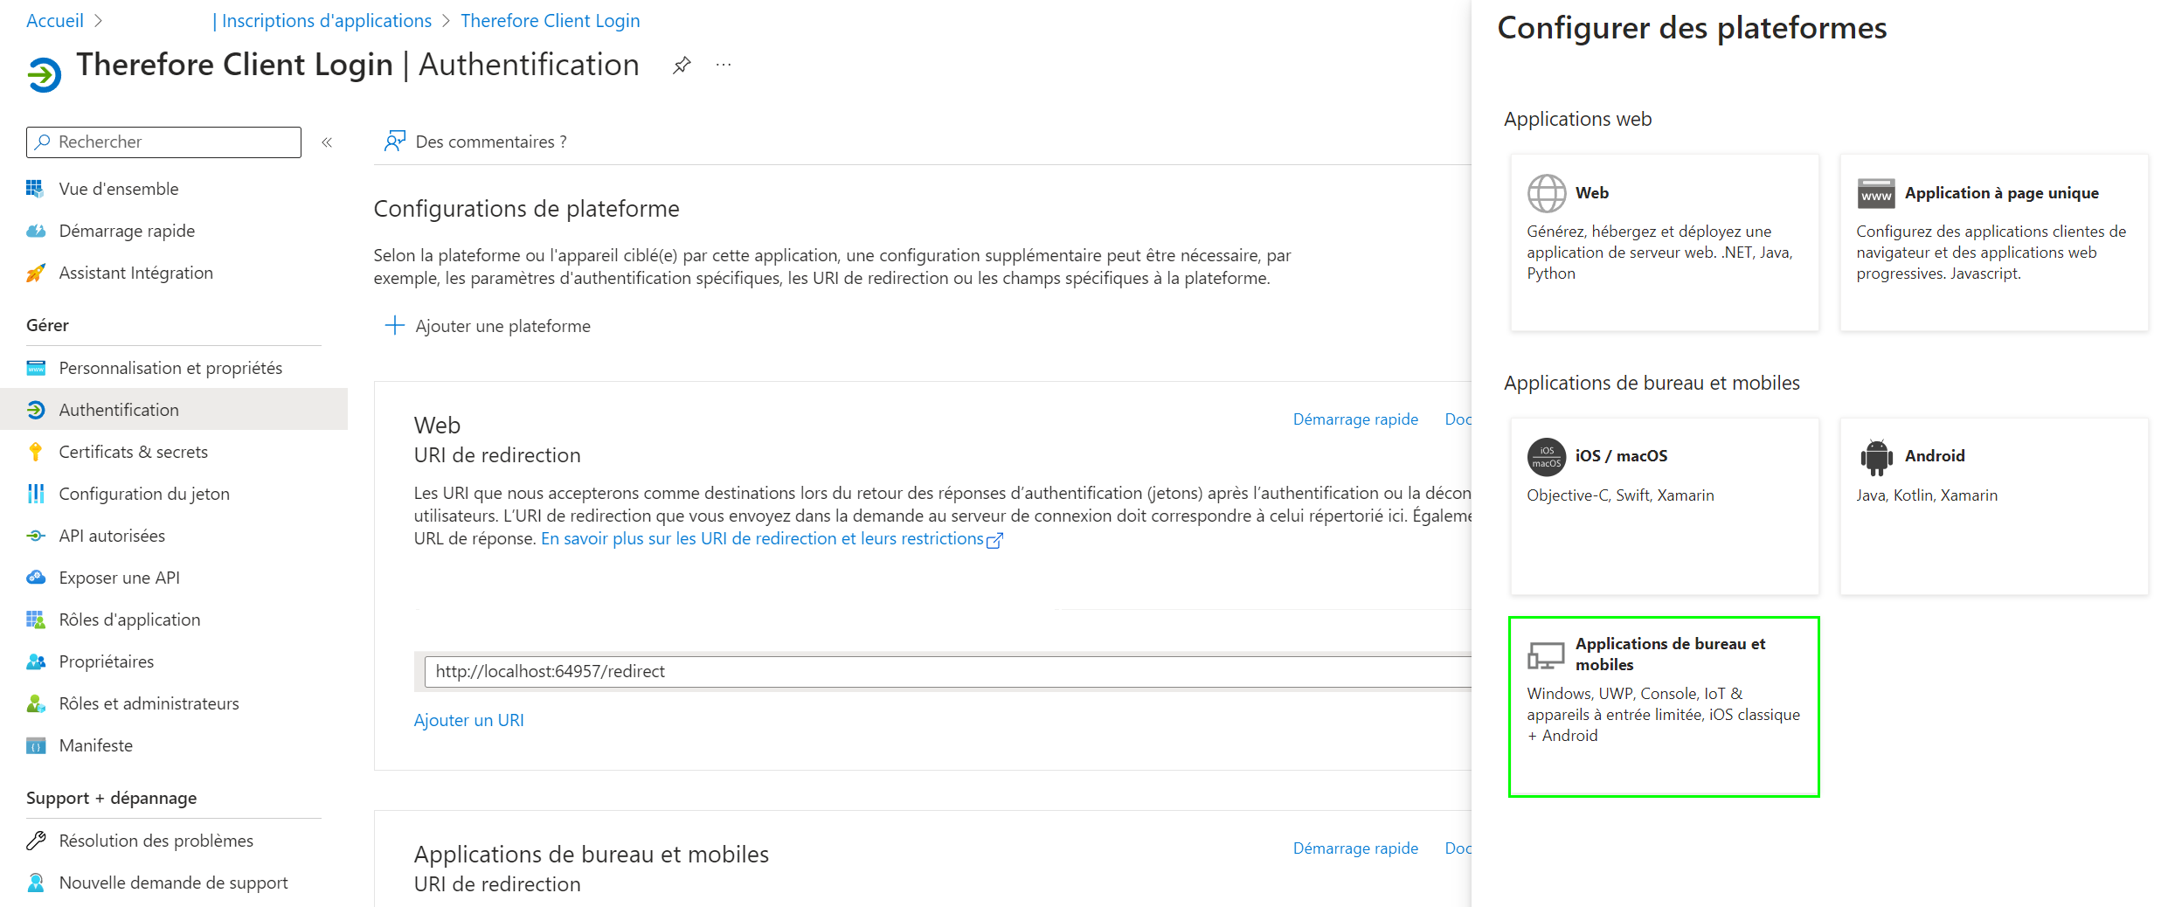Click the plus icon to add platform
The image size is (2161, 907).
point(395,326)
